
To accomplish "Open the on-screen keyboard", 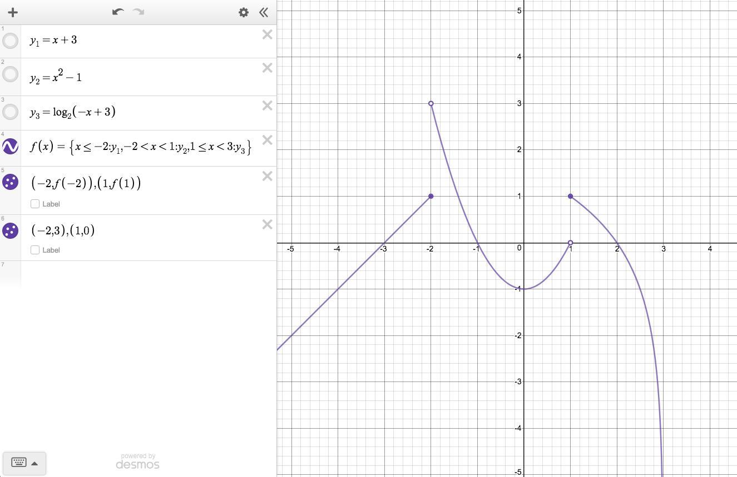I will click(x=24, y=463).
